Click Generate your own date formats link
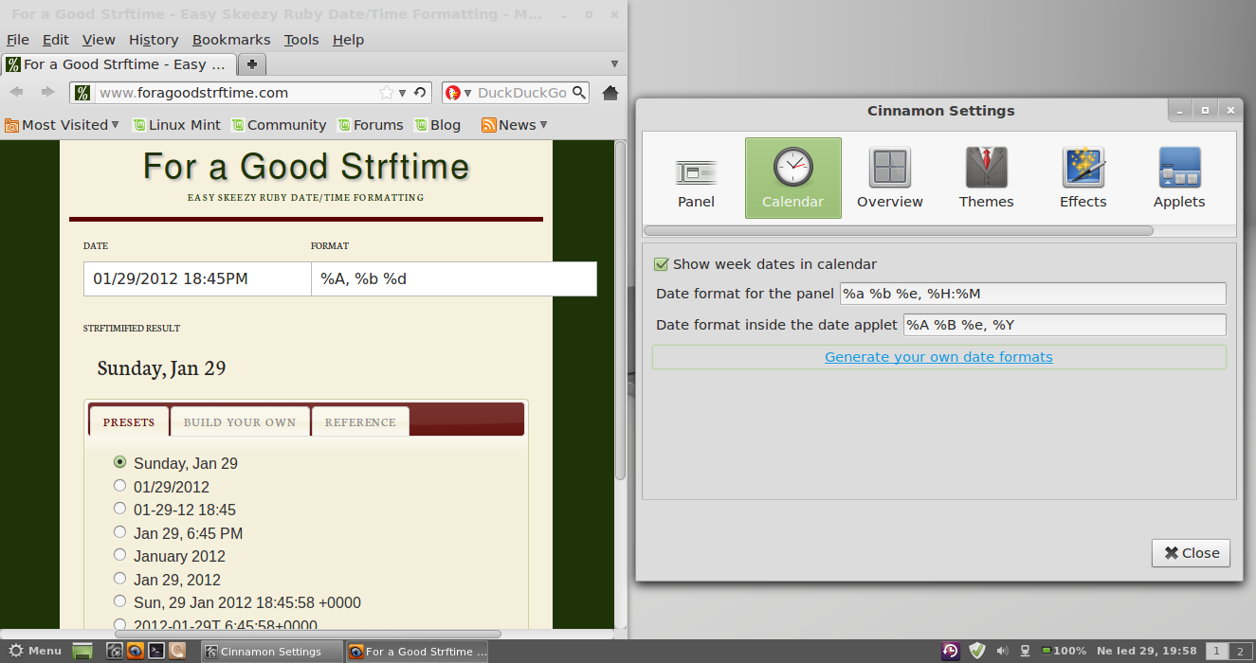 pyautogui.click(x=938, y=357)
